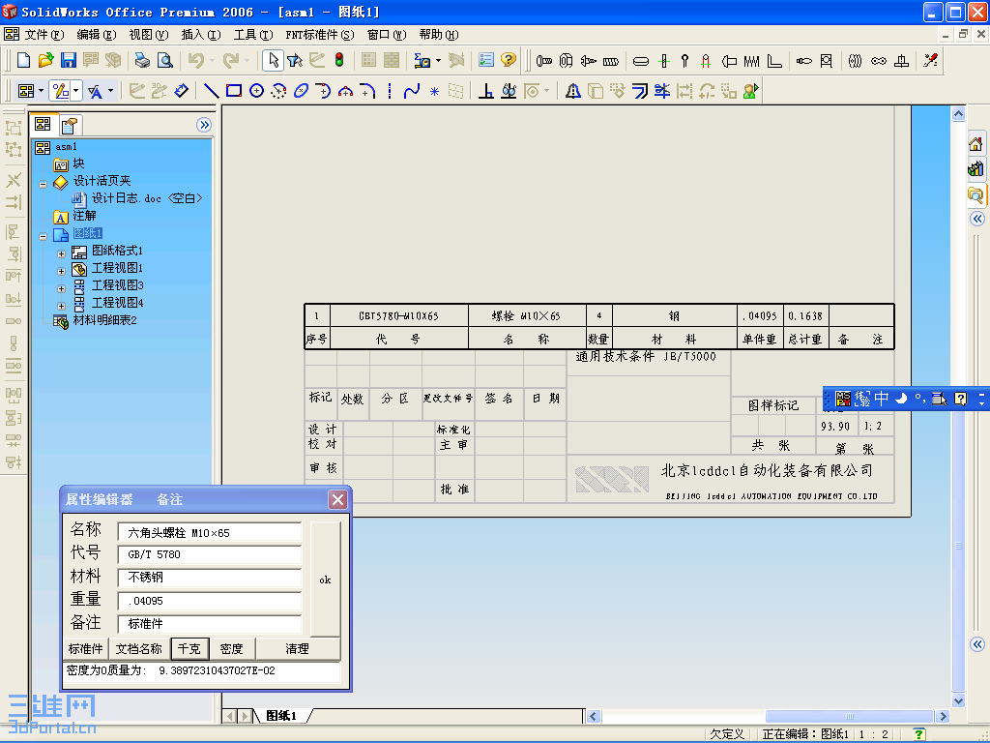Switch to the 图纸1 sheet tab

coord(279,716)
